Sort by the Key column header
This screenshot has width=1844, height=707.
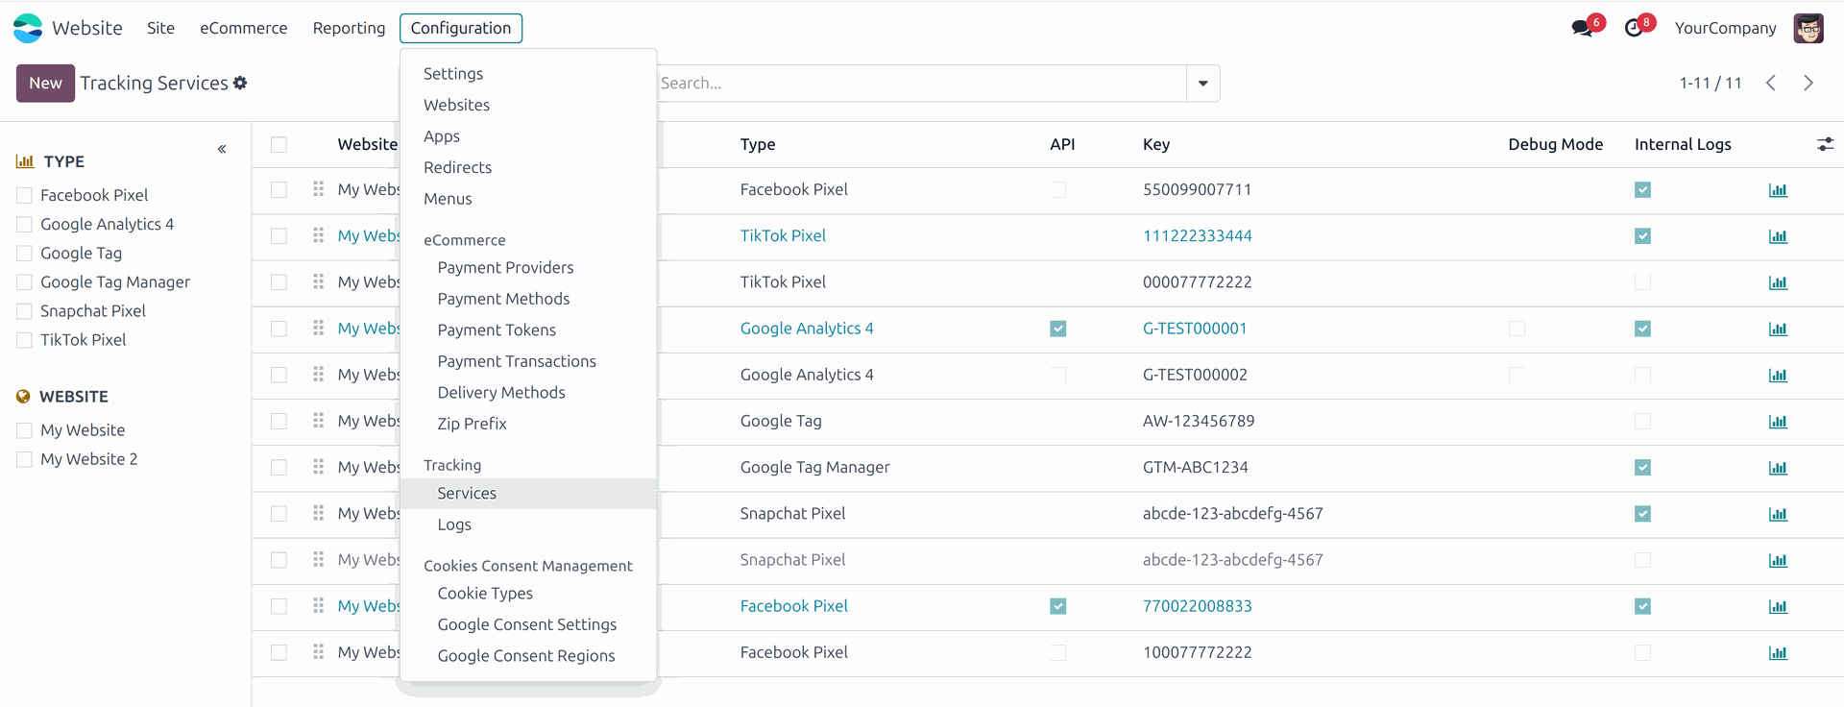coord(1156,144)
